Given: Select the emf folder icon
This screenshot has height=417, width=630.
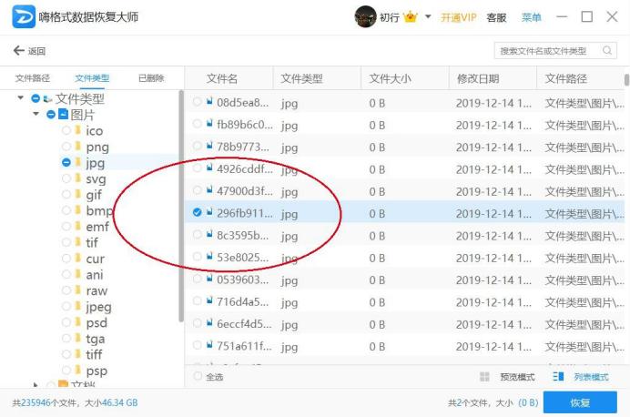Looking at the screenshot, I should pyautogui.click(x=78, y=226).
